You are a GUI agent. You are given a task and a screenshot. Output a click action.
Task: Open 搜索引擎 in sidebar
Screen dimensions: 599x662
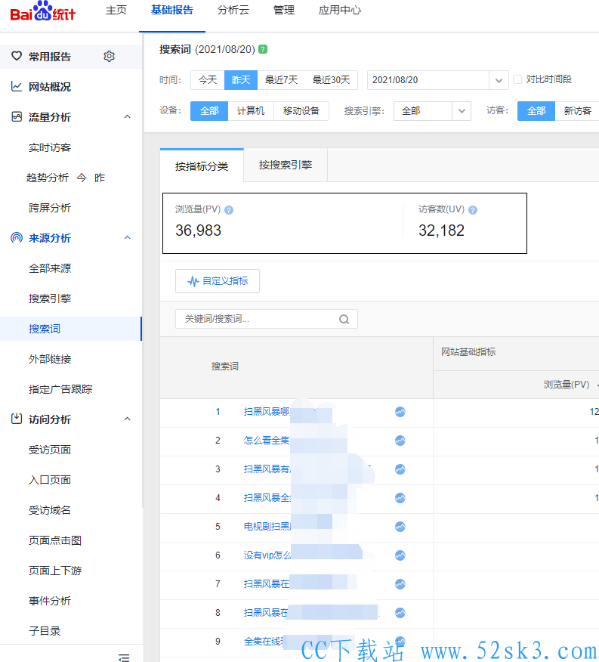click(50, 299)
